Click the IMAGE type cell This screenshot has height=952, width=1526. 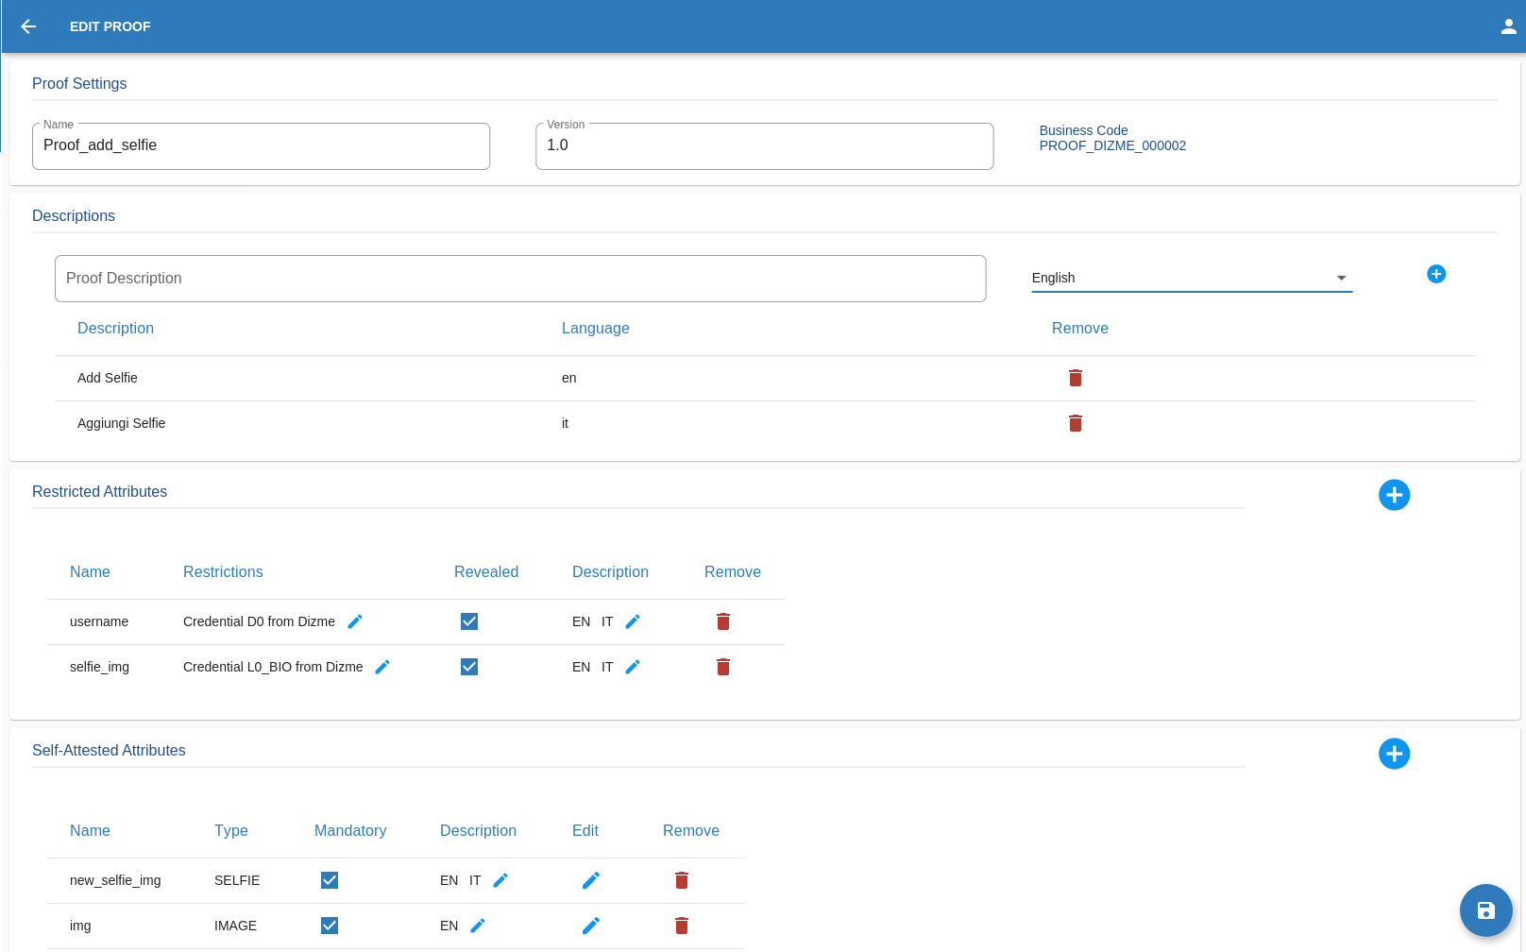point(235,926)
